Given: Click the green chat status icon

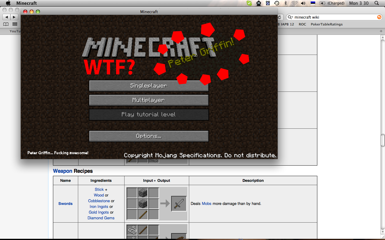Looking at the screenshot, I should coord(249,3).
